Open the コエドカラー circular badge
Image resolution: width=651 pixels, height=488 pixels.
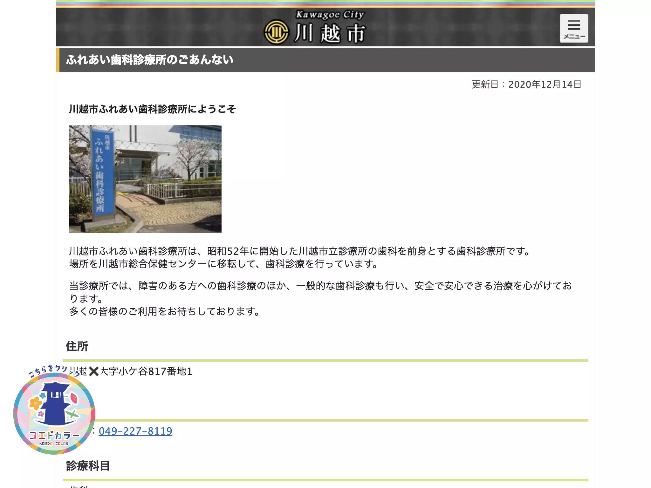click(54, 413)
